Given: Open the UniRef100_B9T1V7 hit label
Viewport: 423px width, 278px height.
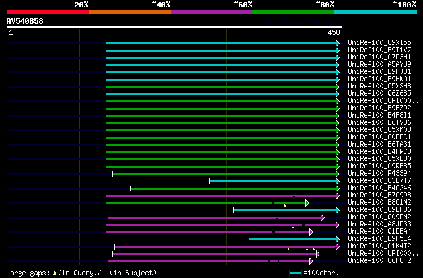Looking at the screenshot, I should [379, 50].
